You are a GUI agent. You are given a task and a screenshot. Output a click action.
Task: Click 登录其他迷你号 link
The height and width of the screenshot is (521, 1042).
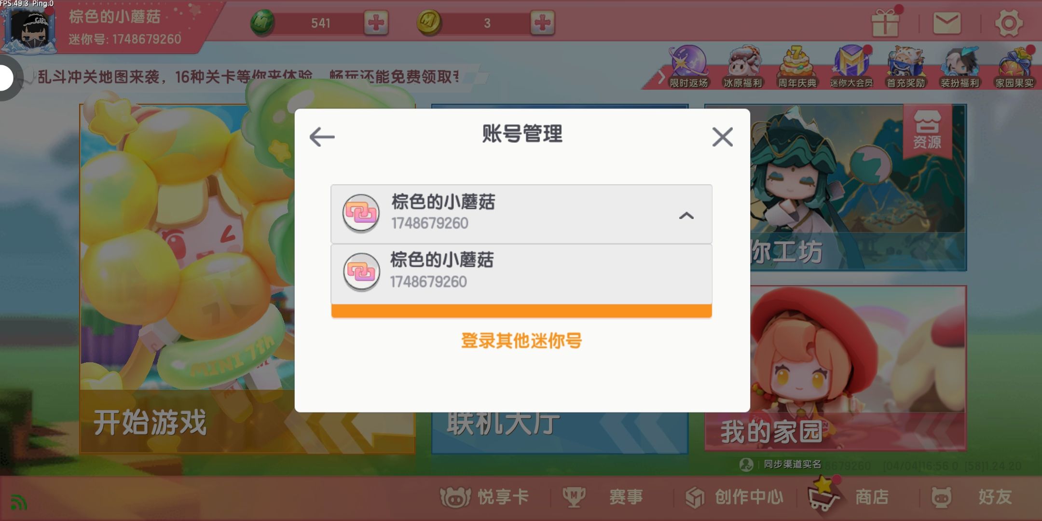tap(521, 341)
